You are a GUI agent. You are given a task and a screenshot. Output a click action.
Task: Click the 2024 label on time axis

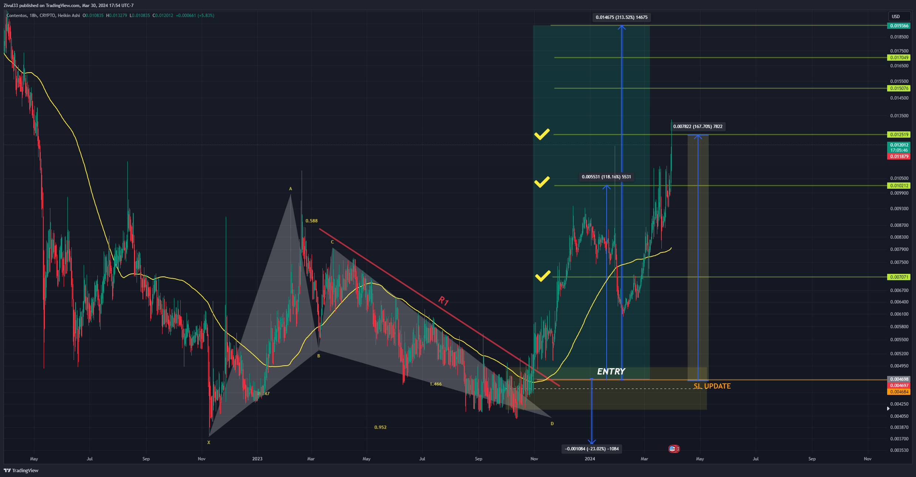[x=590, y=459]
